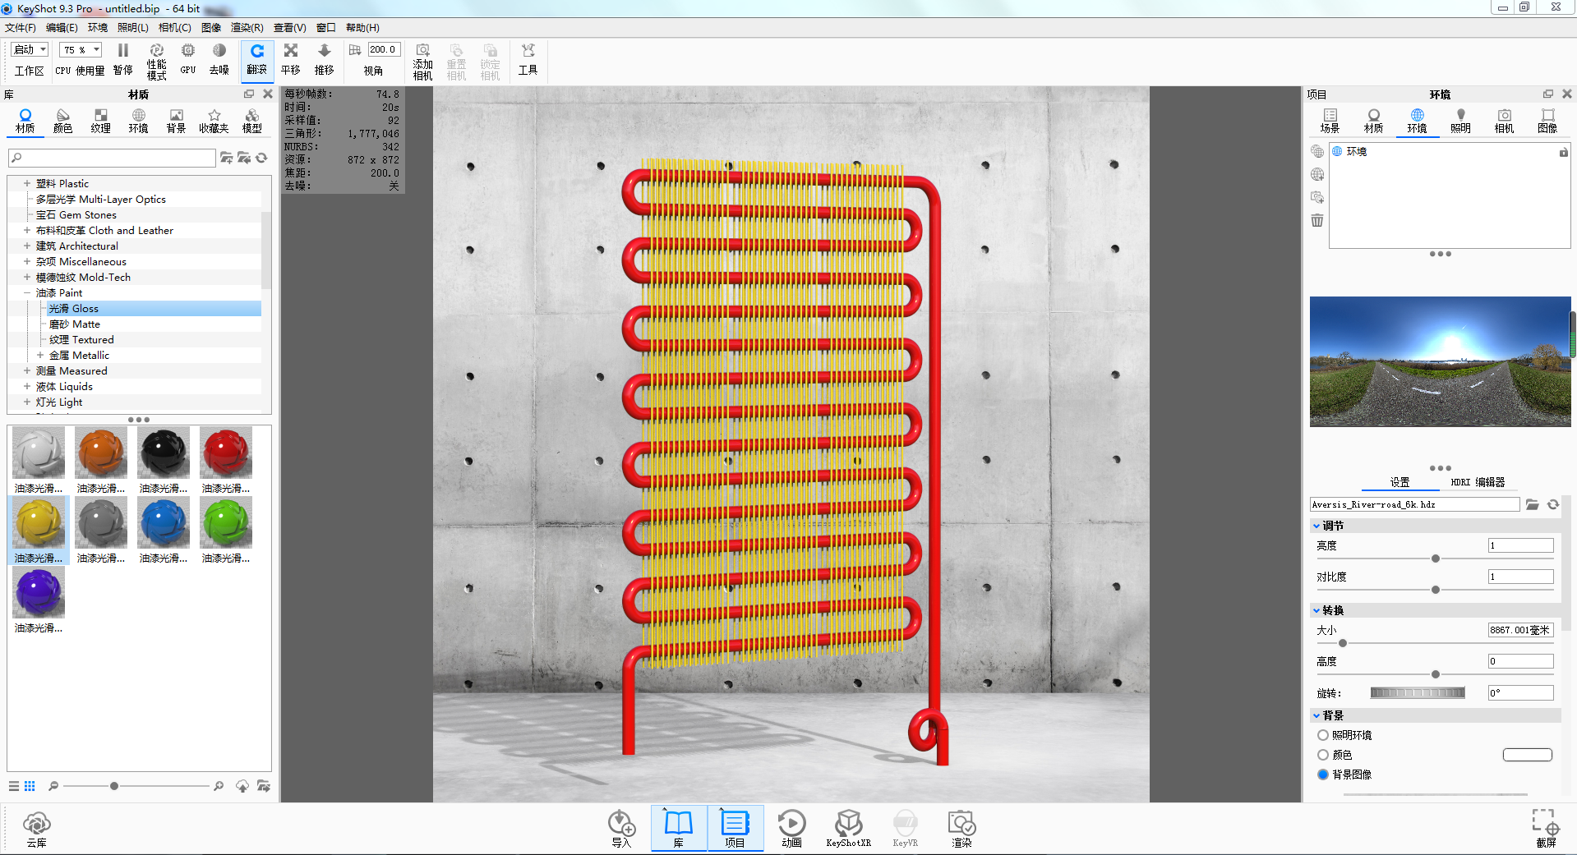The height and width of the screenshot is (855, 1577).
Task: Expand the Plastic (塑料) tree node
Action: (x=27, y=183)
